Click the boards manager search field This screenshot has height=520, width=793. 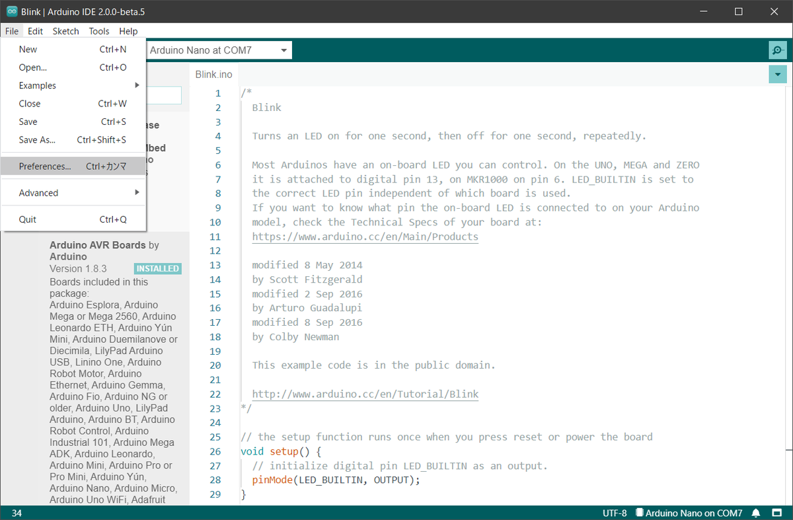coord(164,95)
